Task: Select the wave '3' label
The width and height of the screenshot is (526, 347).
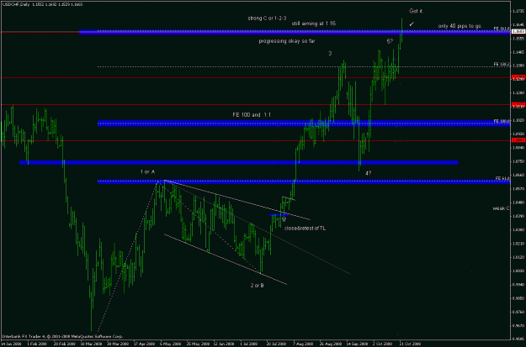Action: [330, 53]
